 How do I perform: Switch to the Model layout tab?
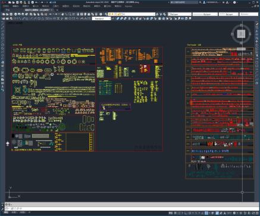[x=7, y=212]
